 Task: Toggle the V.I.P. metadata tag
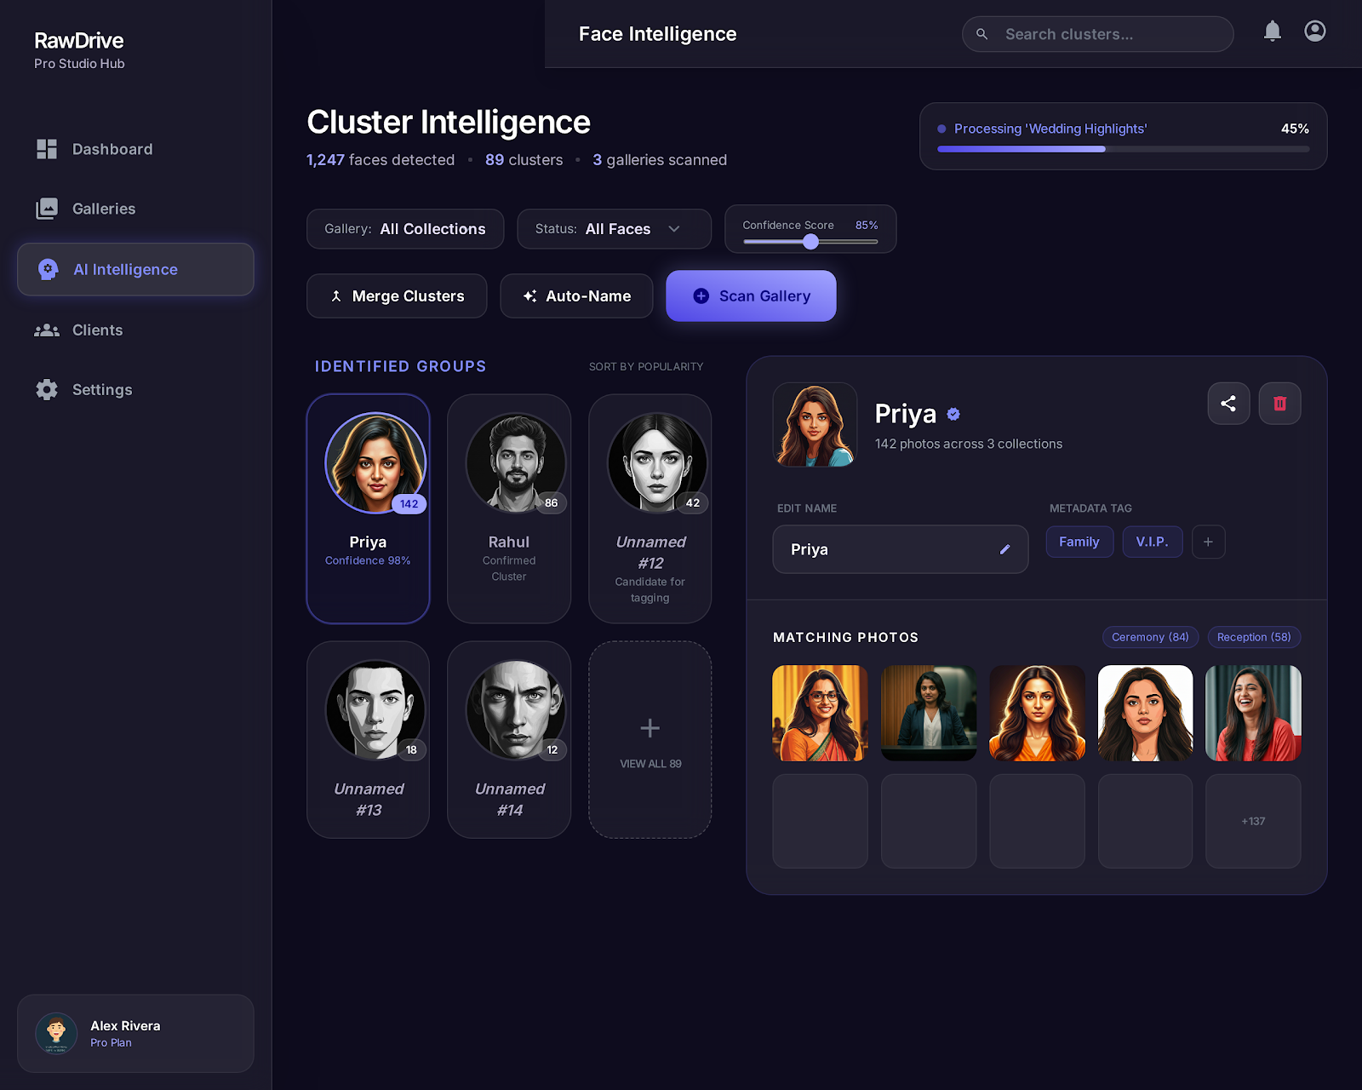pyautogui.click(x=1152, y=542)
